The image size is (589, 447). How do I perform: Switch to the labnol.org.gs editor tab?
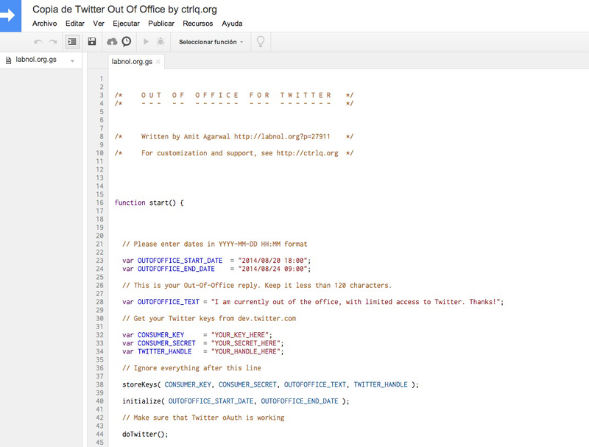(132, 62)
